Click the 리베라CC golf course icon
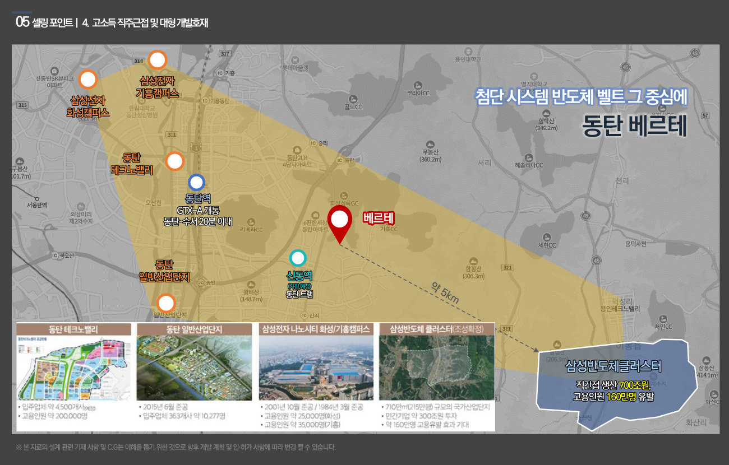The height and width of the screenshot is (465, 729). [251, 222]
